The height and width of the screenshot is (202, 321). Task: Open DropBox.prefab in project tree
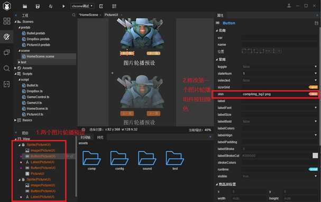coord(38,39)
